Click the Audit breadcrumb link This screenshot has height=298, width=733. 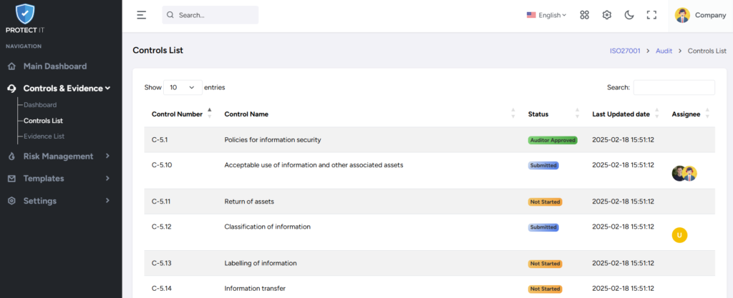[x=664, y=51]
